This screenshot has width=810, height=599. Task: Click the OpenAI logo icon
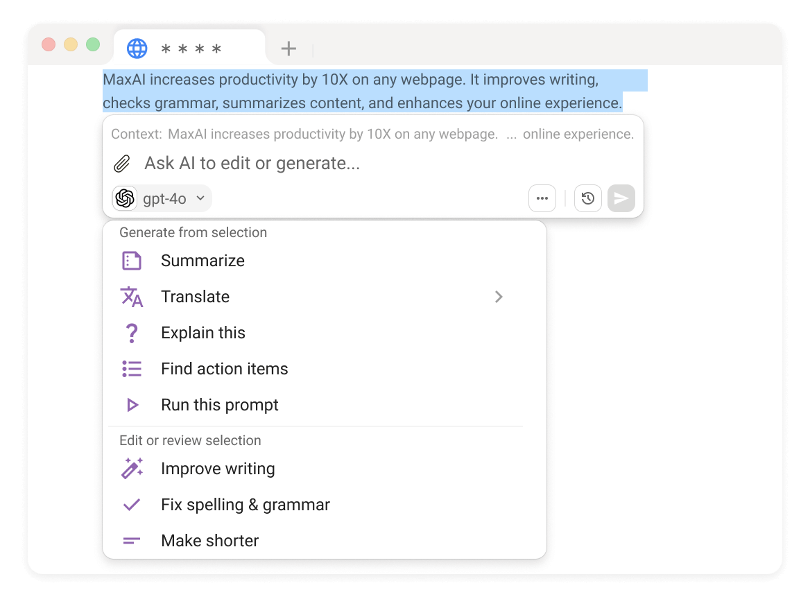coord(125,198)
